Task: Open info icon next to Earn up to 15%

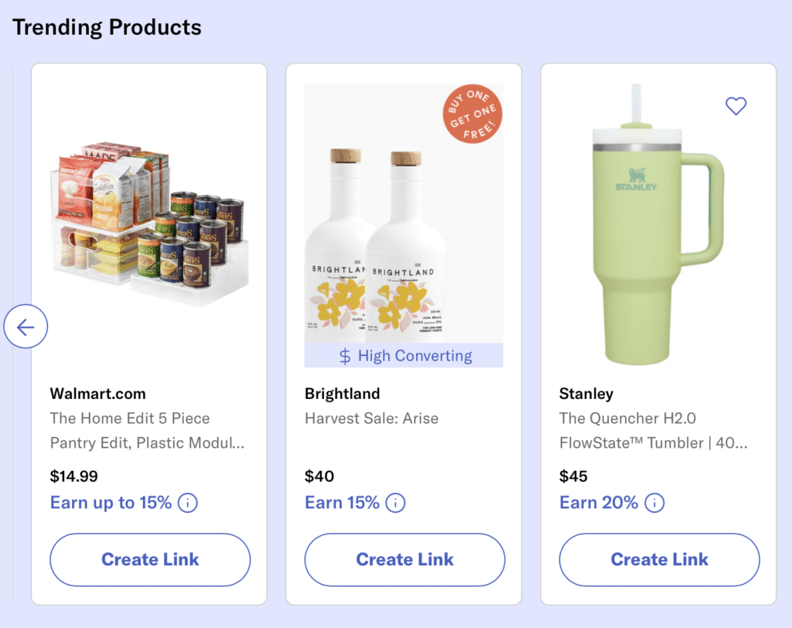Action: (x=188, y=503)
